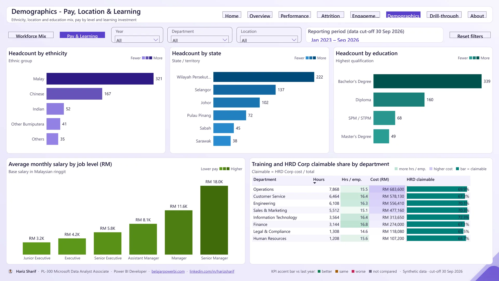This screenshot has height=281, width=499.
Task: Open the Year dropdown
Action: 137,40
